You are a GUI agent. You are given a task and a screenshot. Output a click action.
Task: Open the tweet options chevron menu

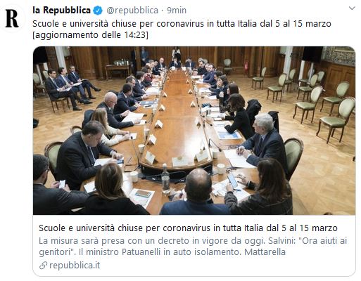coord(352,8)
